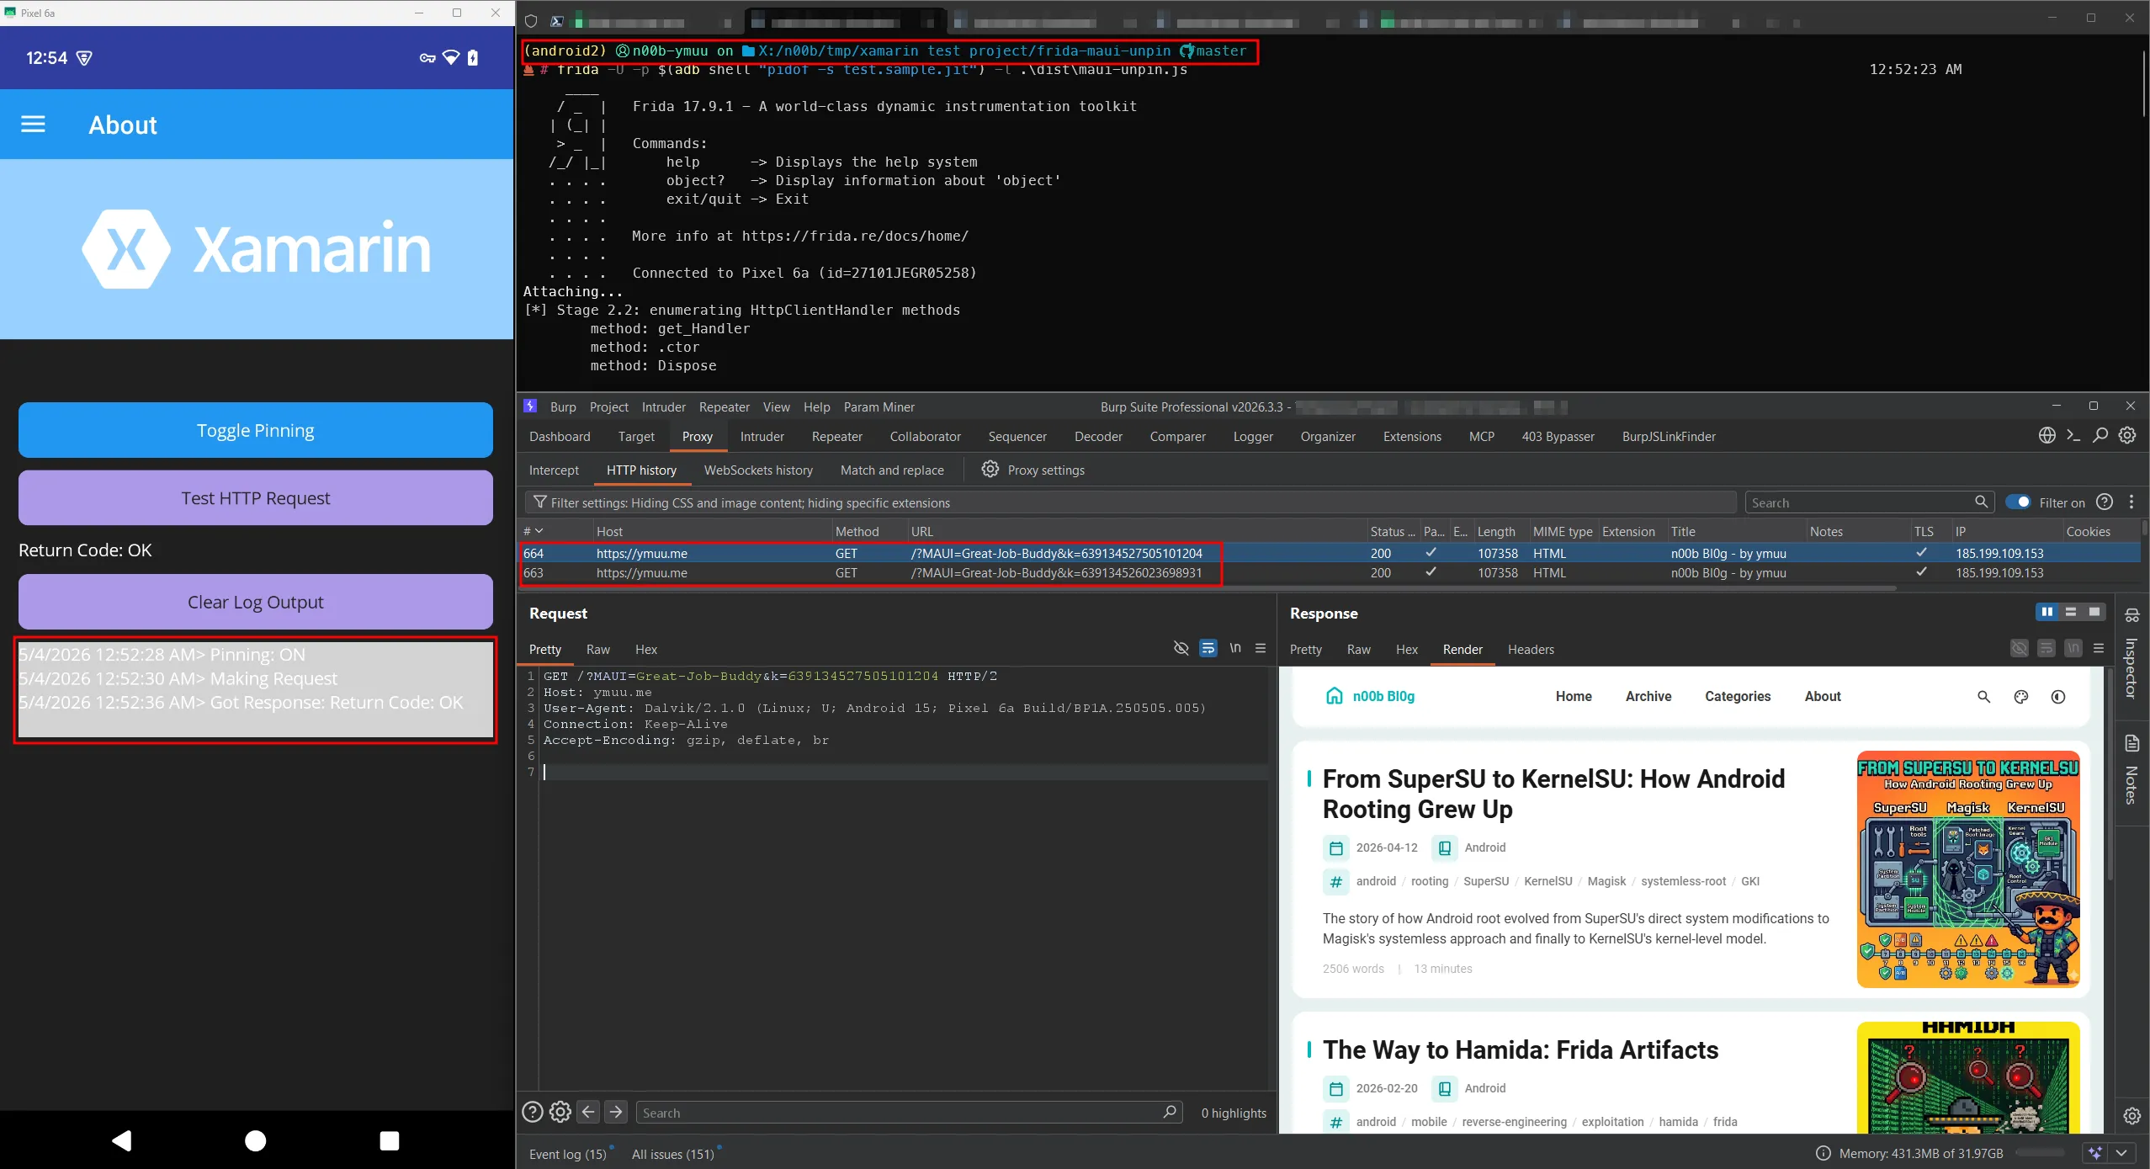Image resolution: width=2150 pixels, height=1169 pixels.
Task: Open the Burp menu
Action: coord(563,406)
